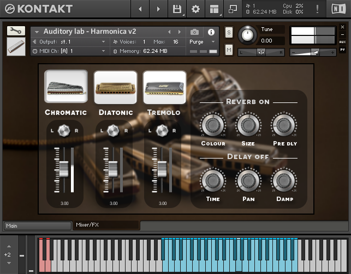The width and height of the screenshot is (351, 274).
Task: Select previous instrument arrow next to Harmonica v2
Action: coord(169,32)
